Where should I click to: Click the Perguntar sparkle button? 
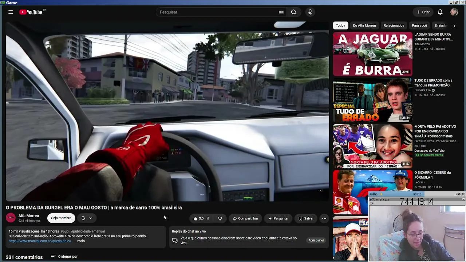click(279, 218)
